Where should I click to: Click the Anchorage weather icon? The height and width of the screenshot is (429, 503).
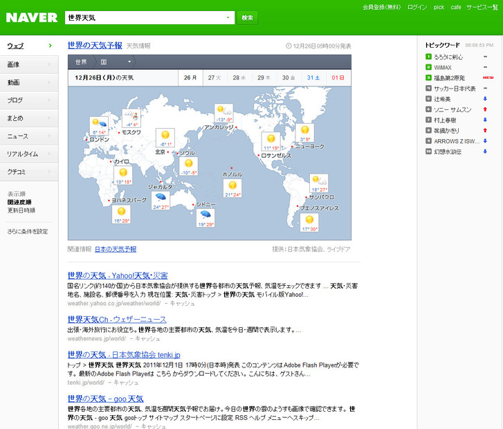(223, 113)
